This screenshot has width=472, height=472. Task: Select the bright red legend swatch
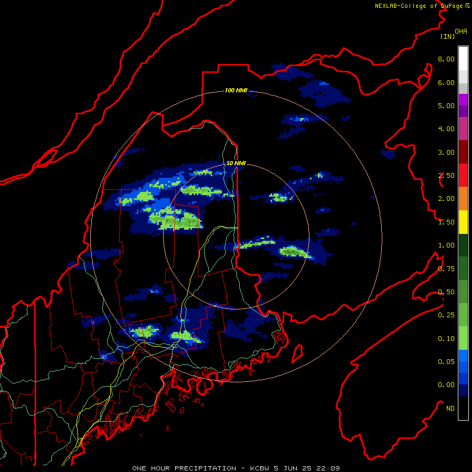click(463, 175)
